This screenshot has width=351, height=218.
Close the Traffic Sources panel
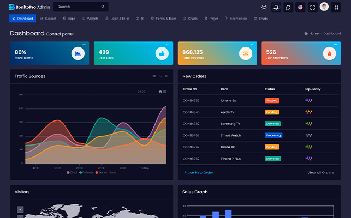point(166,76)
